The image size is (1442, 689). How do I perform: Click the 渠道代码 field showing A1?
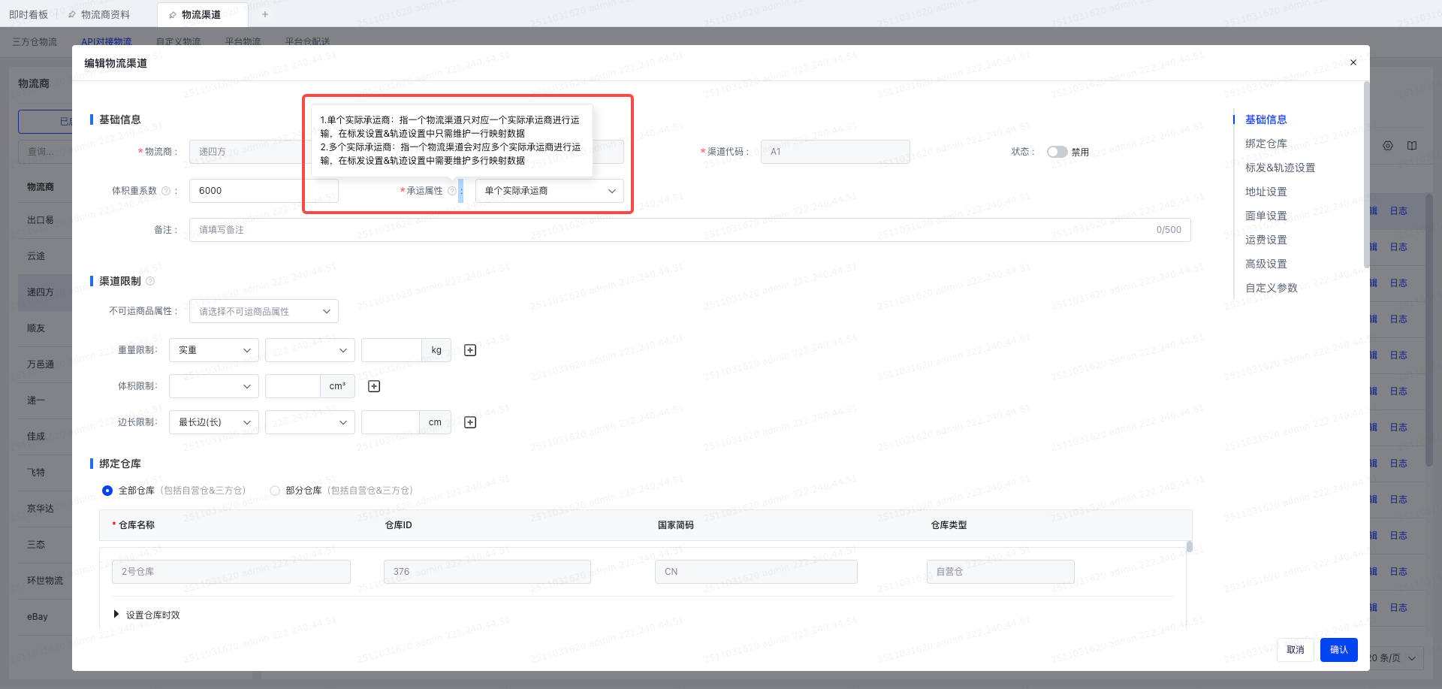coord(835,152)
